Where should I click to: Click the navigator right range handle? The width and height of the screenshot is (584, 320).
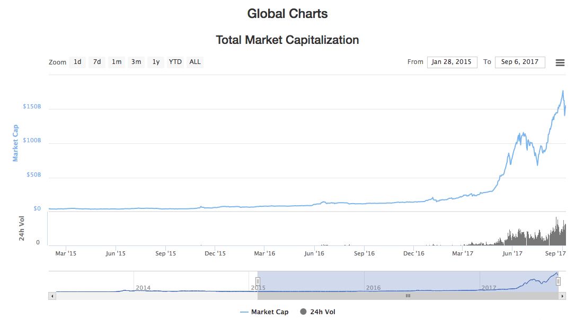(x=558, y=281)
